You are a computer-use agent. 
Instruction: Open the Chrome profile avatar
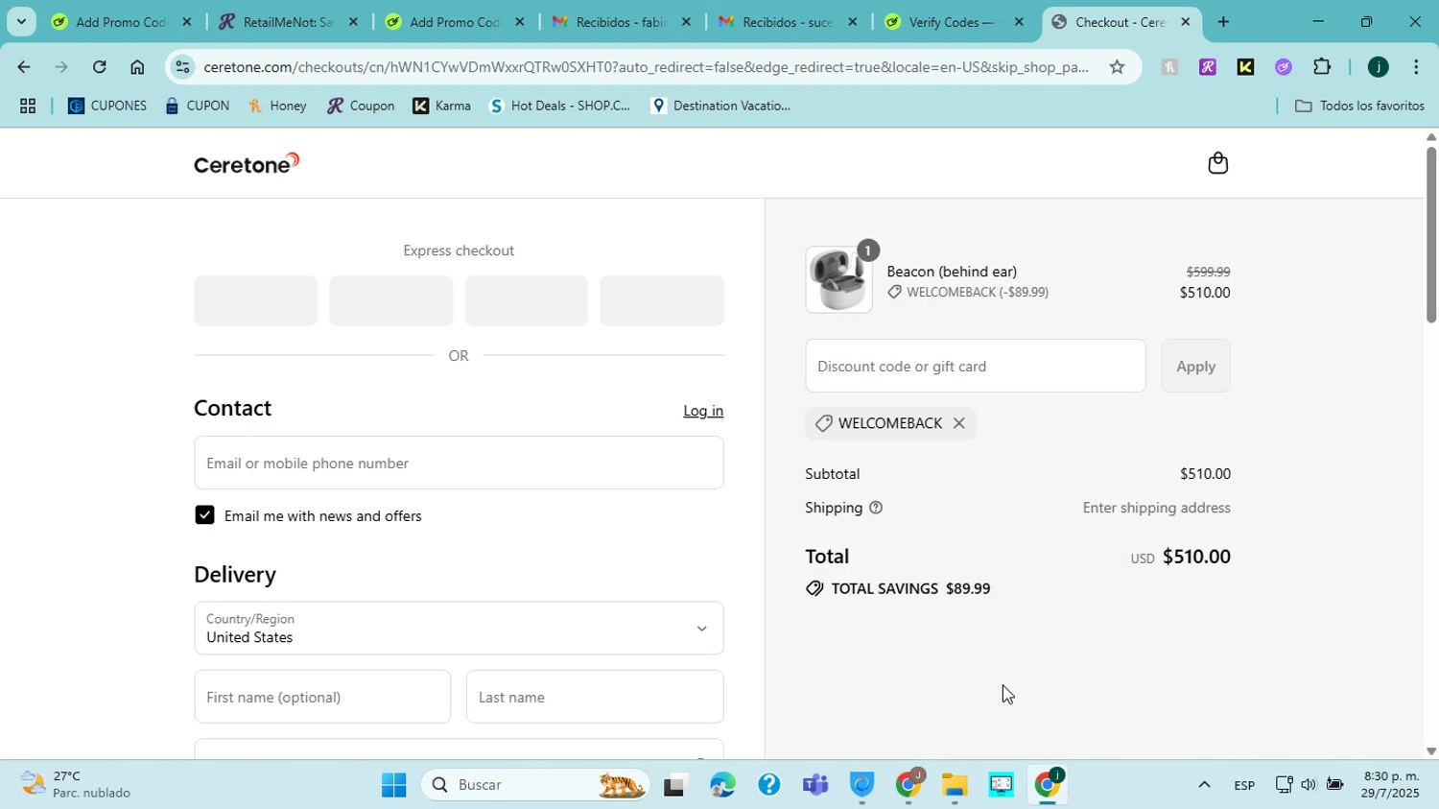(x=1378, y=67)
